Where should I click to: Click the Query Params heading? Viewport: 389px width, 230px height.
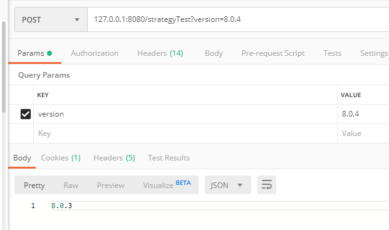pos(44,75)
